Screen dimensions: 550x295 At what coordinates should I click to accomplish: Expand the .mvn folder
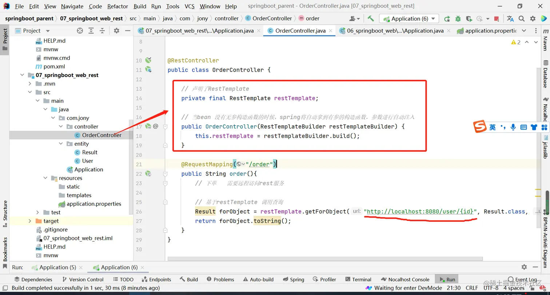click(30, 84)
